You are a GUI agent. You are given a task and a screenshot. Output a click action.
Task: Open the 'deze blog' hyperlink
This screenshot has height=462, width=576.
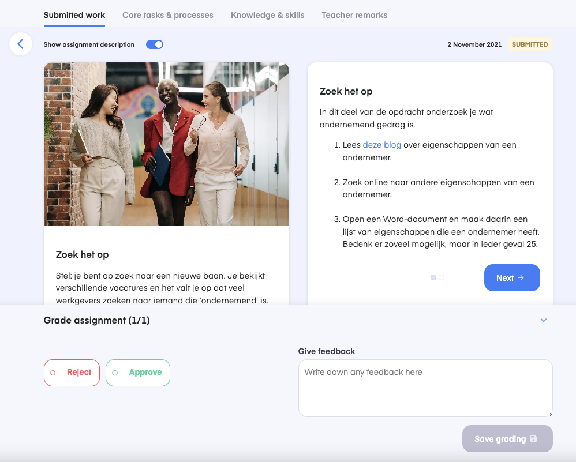381,145
